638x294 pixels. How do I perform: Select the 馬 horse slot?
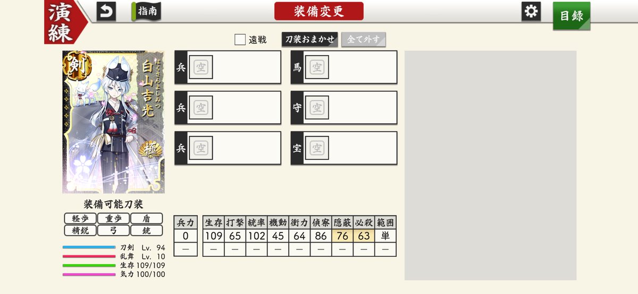click(x=344, y=67)
